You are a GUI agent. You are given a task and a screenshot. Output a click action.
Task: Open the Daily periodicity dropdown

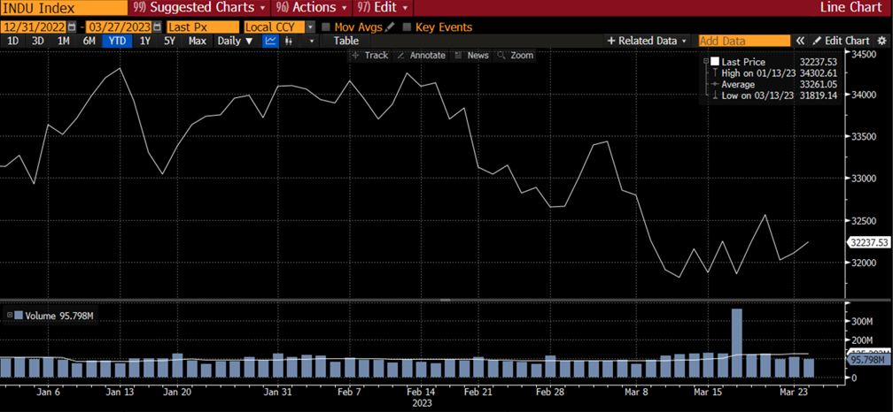point(236,41)
